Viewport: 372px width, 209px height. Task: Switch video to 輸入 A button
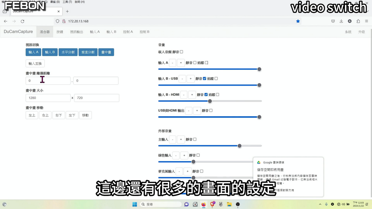point(33,52)
